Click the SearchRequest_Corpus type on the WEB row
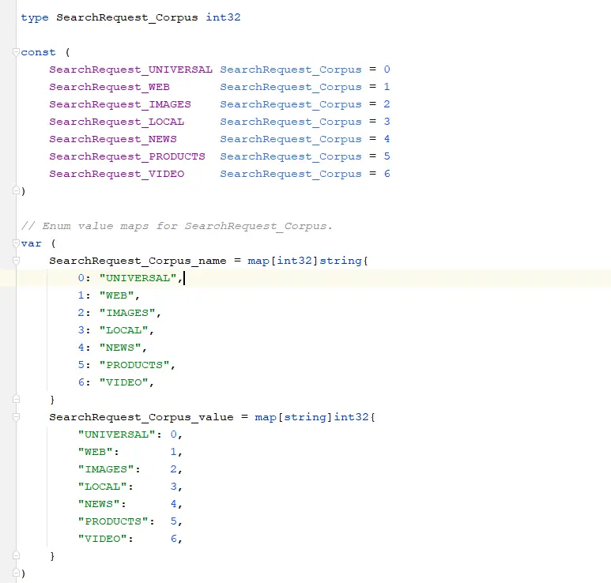This screenshot has height=583, width=611. tap(291, 87)
